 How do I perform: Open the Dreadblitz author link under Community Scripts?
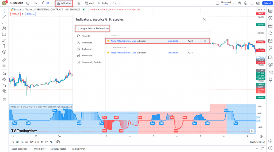click(x=173, y=53)
